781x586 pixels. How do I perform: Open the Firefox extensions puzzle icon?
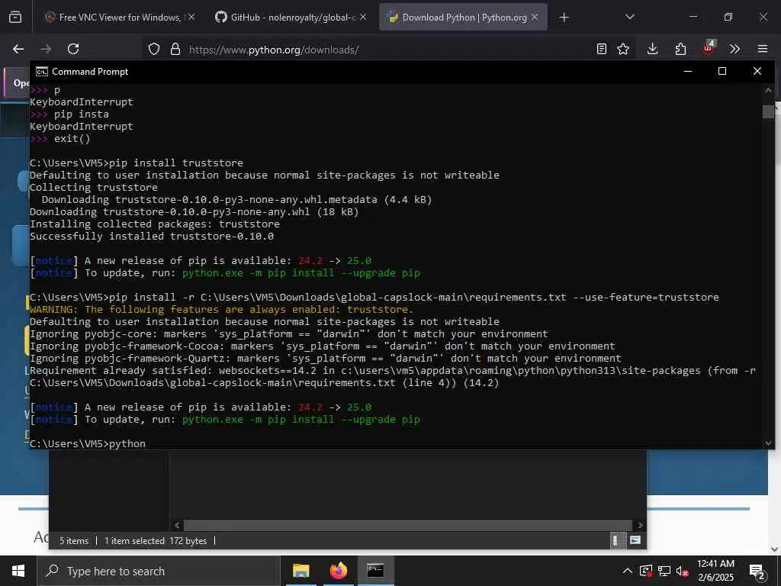coord(680,49)
